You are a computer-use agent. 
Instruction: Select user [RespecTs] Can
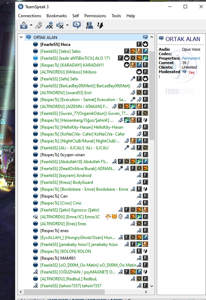[54, 196]
